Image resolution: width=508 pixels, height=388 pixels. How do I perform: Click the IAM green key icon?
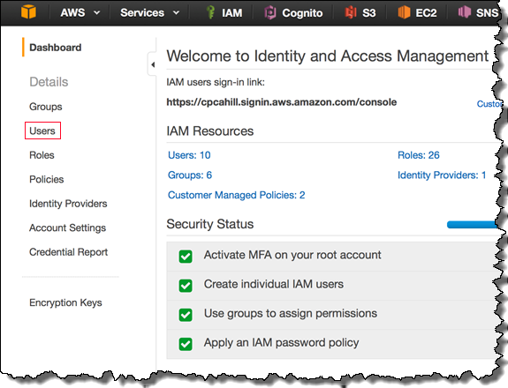pos(210,12)
